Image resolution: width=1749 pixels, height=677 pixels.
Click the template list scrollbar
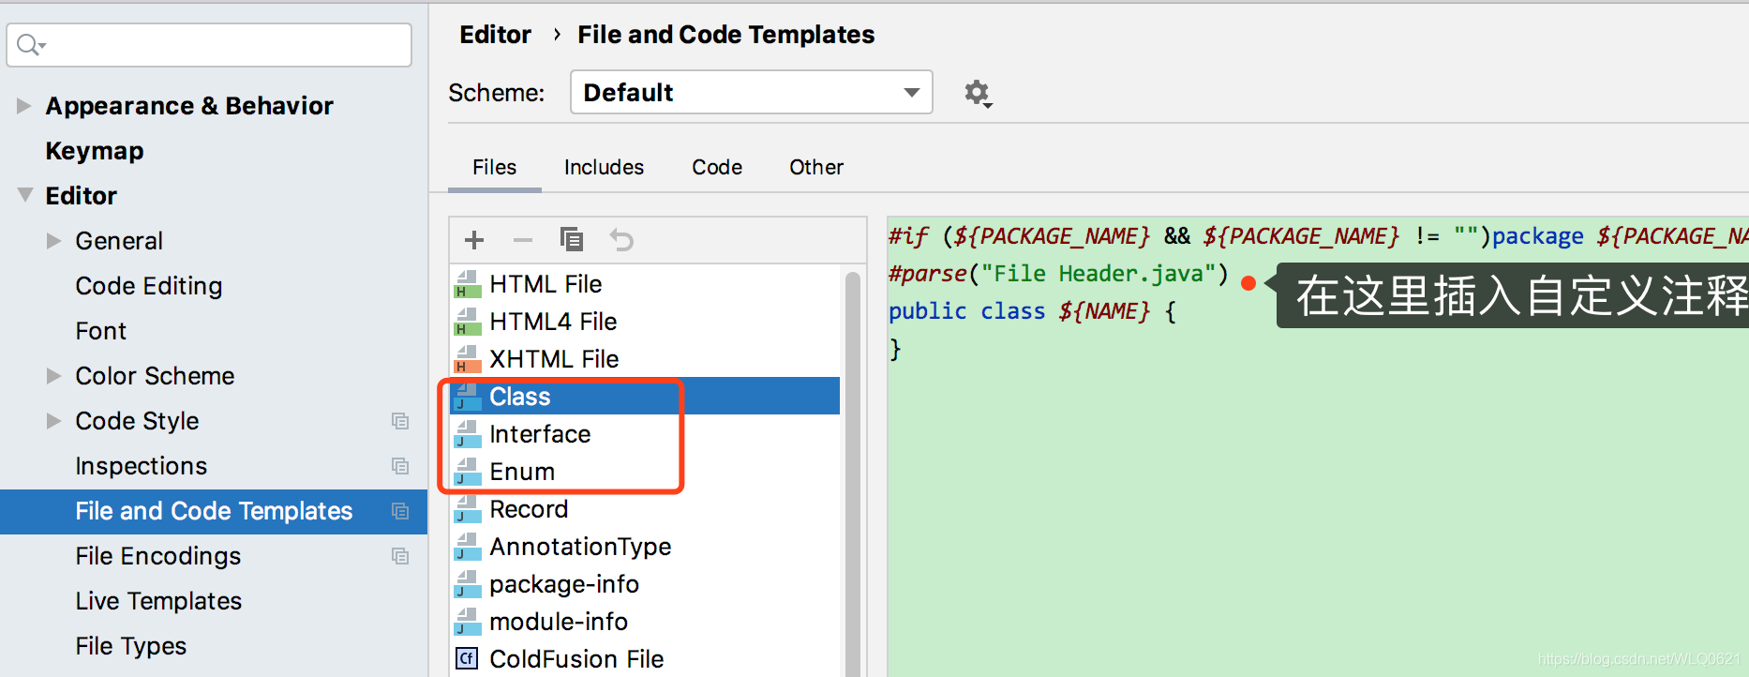tap(852, 474)
